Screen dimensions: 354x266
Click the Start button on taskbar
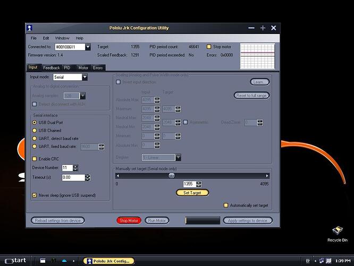[14, 260]
